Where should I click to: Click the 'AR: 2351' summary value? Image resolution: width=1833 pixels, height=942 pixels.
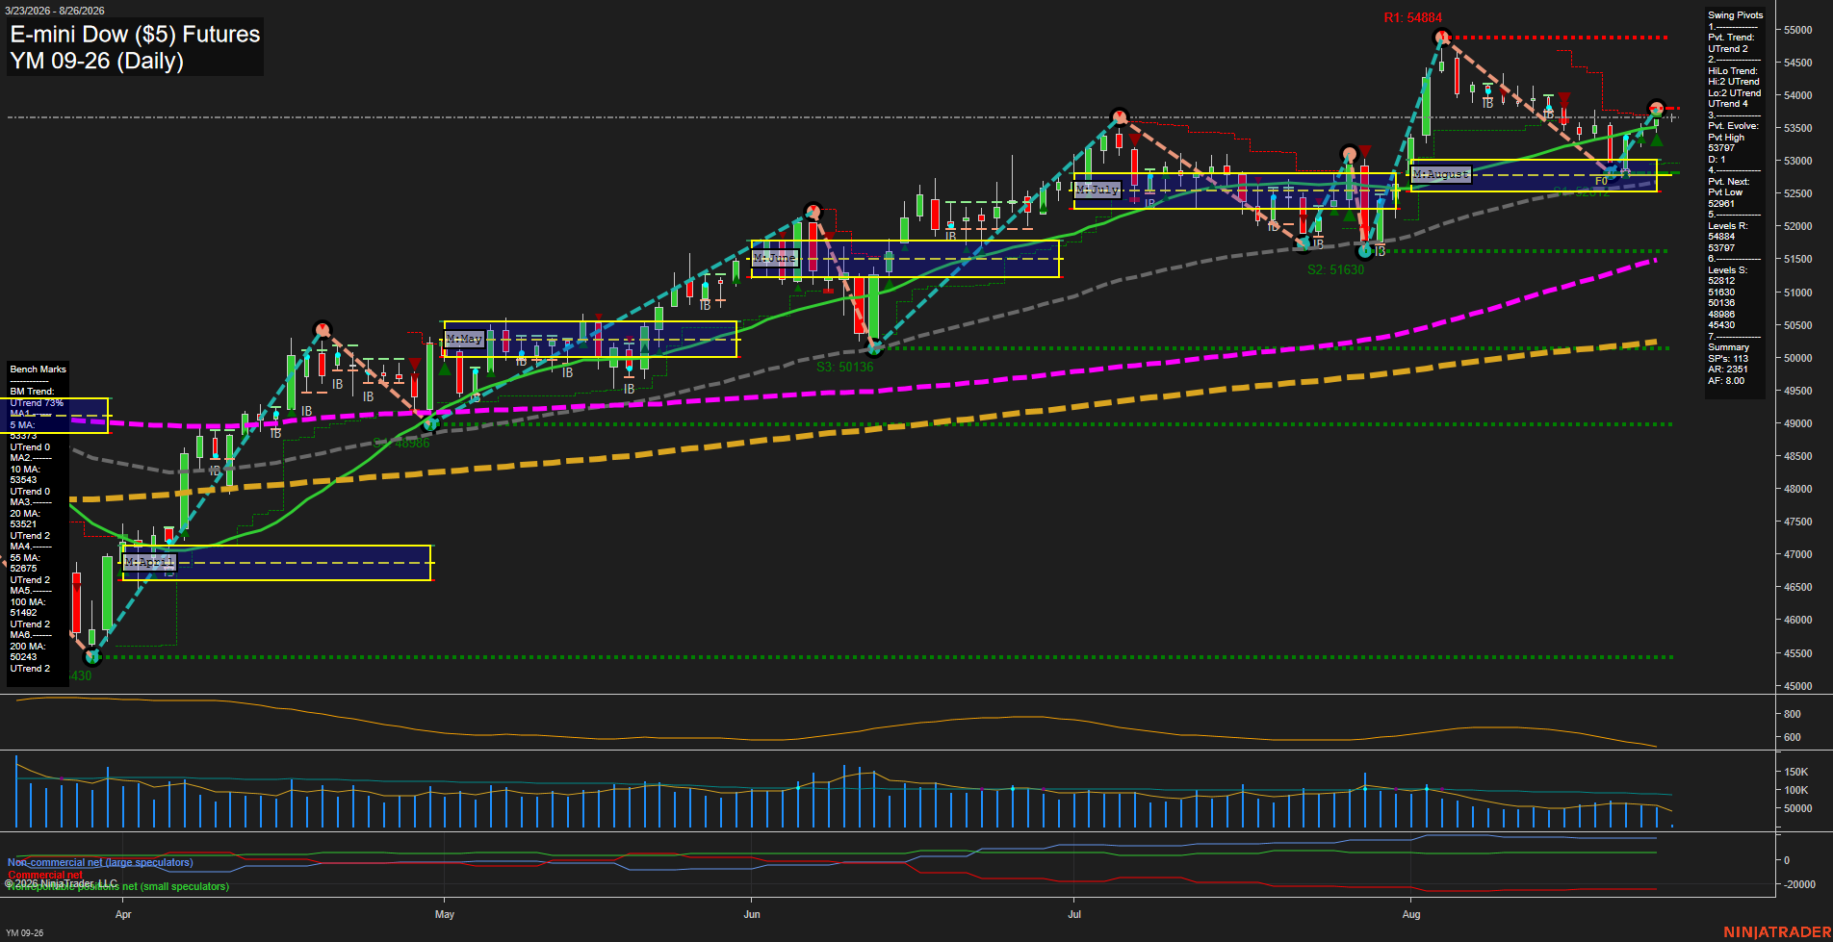[1728, 369]
